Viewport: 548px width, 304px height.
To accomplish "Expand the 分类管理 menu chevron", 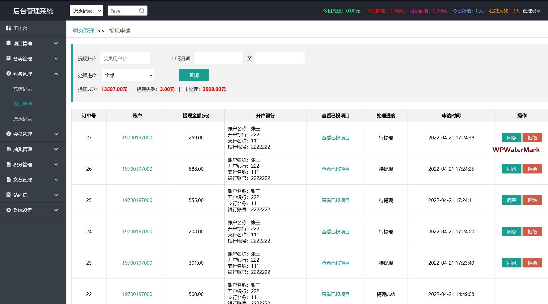I will point(56,58).
